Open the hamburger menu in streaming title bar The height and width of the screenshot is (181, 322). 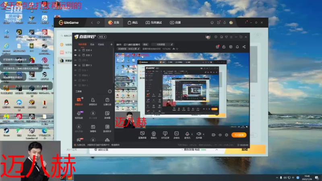[x=231, y=37]
